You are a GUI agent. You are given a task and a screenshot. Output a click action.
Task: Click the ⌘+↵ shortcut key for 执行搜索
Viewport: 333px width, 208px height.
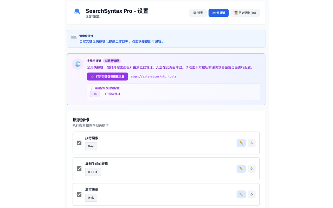tap(91, 146)
